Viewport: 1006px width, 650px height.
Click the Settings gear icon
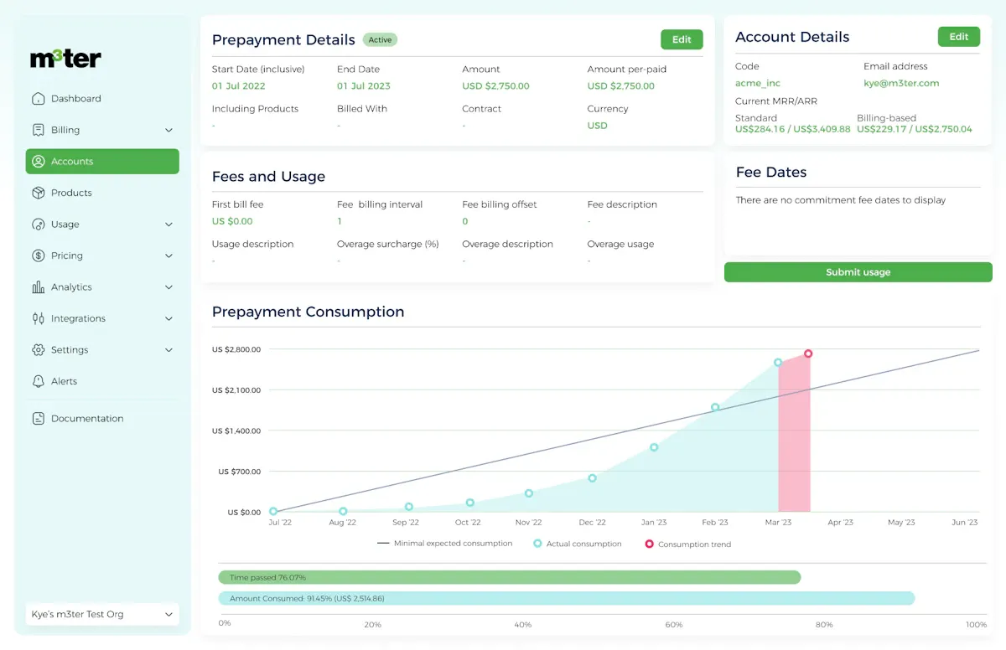38,350
